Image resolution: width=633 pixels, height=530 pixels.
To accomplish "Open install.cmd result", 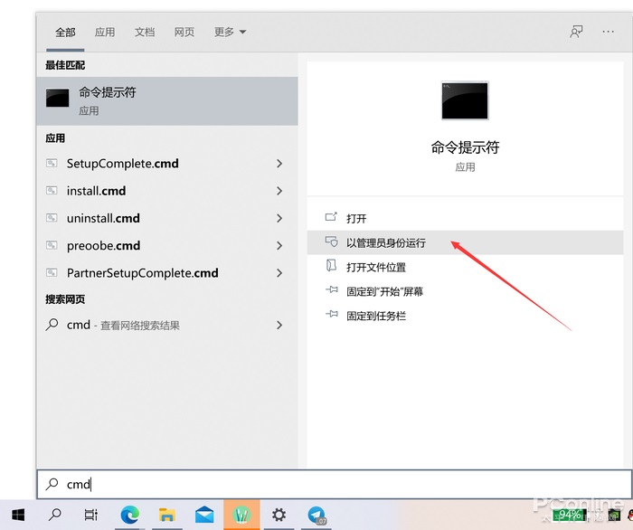I will pos(167,191).
